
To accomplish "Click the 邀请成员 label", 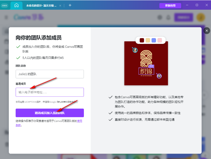I will (21, 84).
